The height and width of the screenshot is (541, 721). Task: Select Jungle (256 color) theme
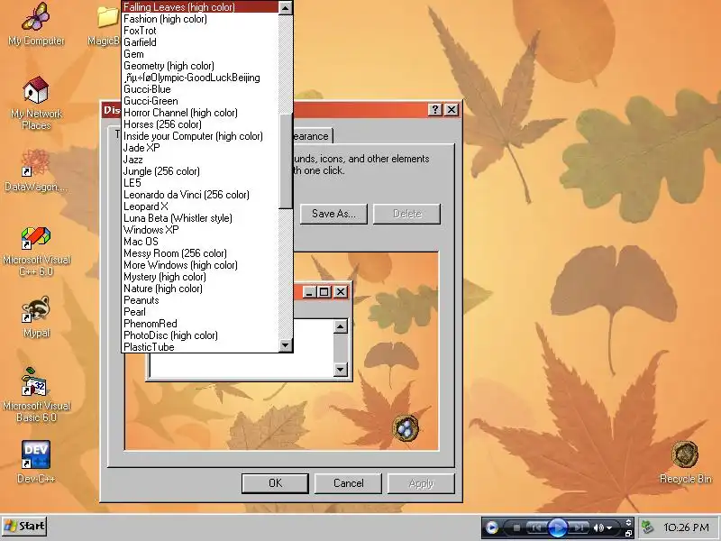click(200, 171)
